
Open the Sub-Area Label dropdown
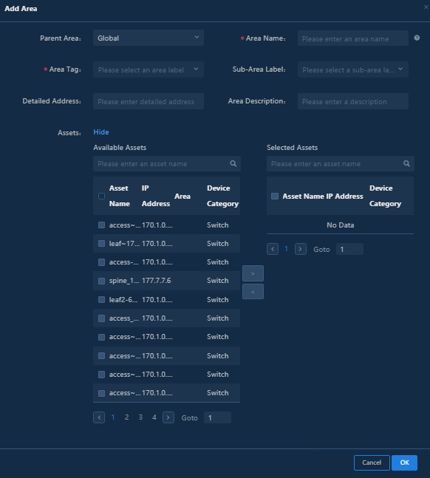click(x=353, y=69)
